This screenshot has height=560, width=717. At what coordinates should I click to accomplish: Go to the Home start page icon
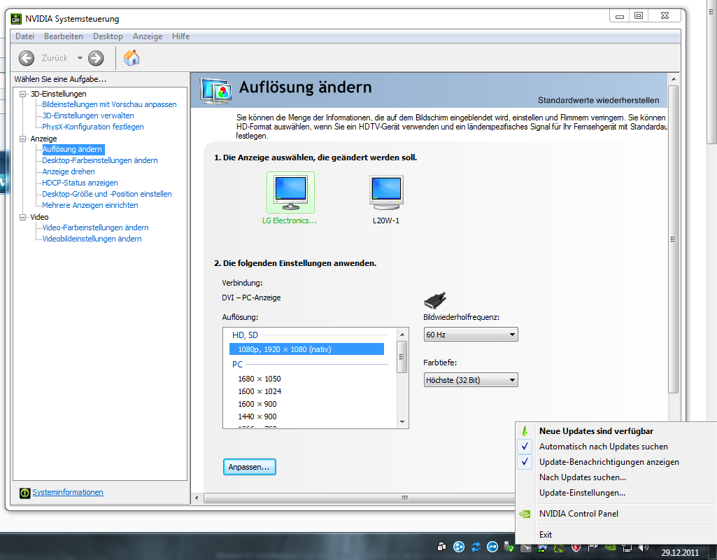[x=131, y=58]
